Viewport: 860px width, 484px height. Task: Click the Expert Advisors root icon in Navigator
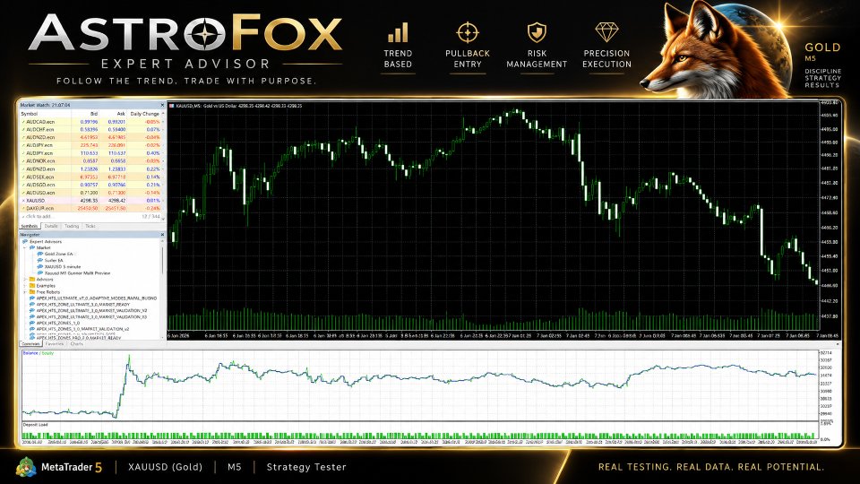click(x=25, y=241)
